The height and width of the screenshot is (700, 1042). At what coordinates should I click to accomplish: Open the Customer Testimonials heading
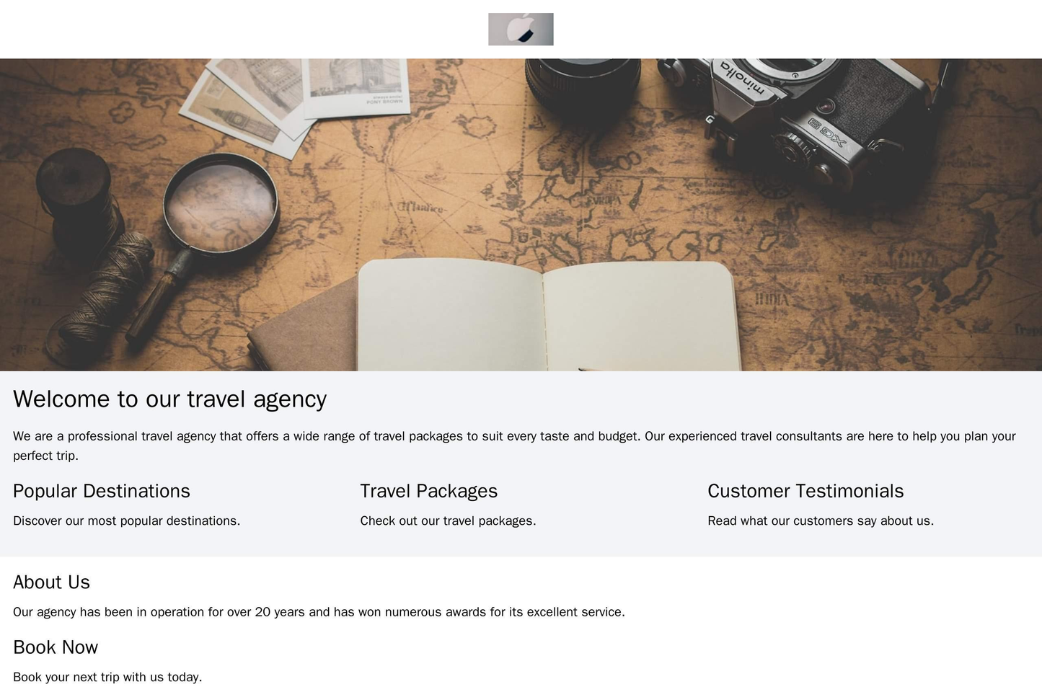pyautogui.click(x=805, y=491)
